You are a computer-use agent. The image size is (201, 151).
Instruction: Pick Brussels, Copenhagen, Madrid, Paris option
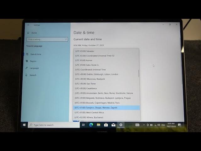(106, 103)
